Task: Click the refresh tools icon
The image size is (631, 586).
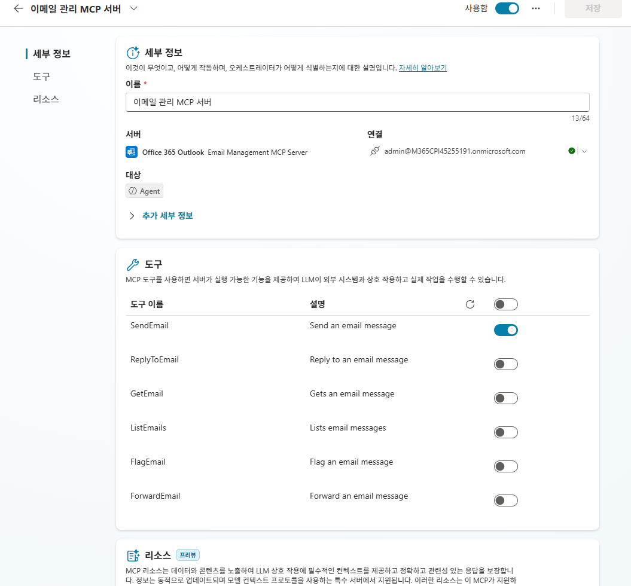Action: 470,304
